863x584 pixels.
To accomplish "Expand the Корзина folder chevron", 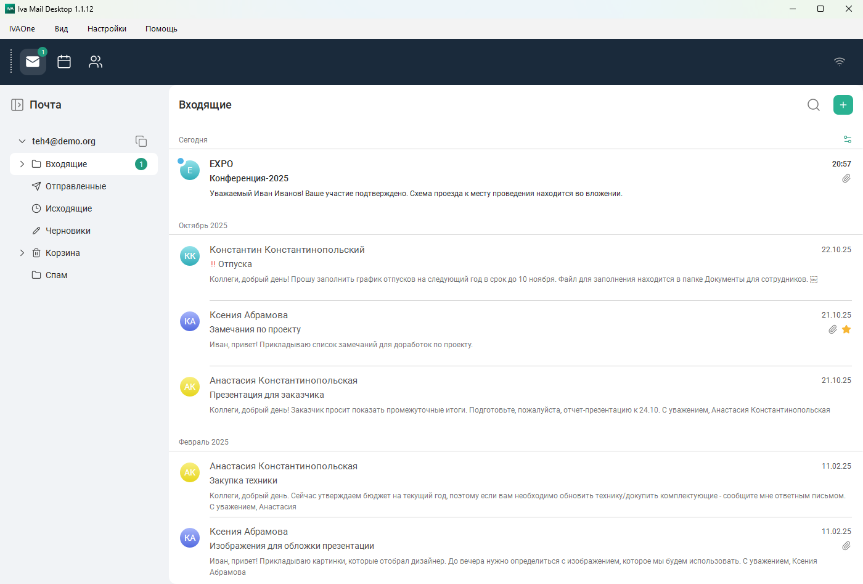I will click(22, 253).
